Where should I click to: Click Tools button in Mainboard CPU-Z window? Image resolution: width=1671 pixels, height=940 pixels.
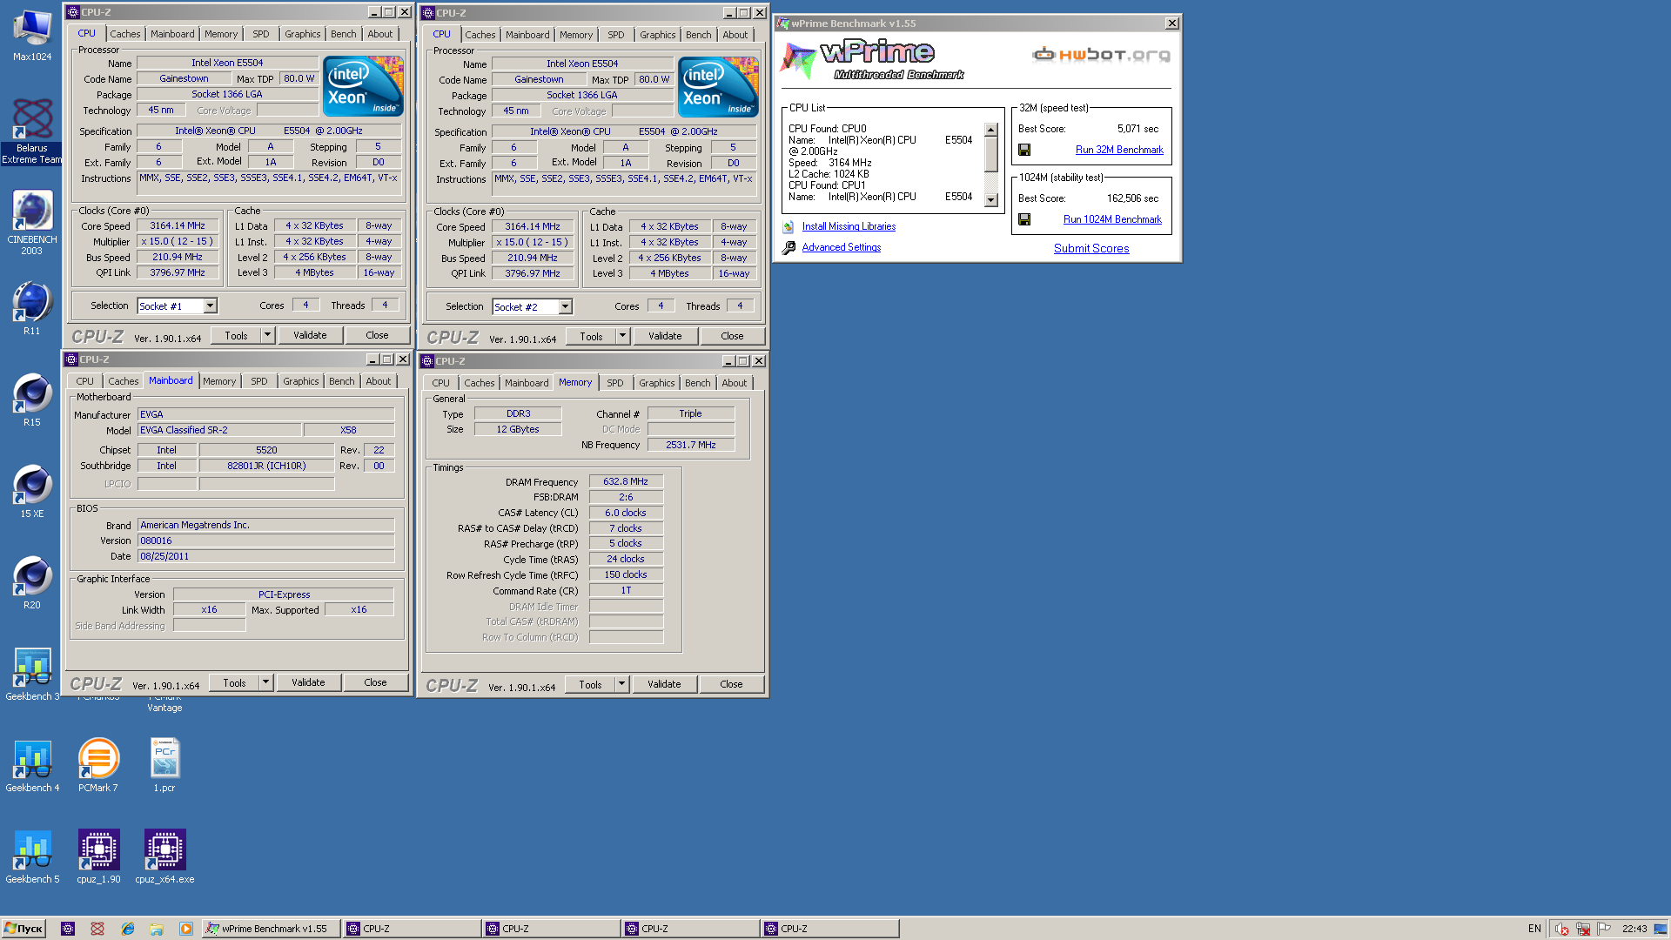(235, 682)
